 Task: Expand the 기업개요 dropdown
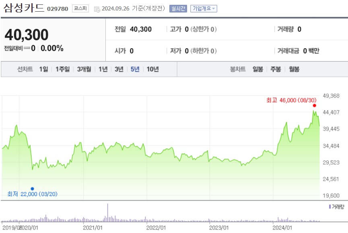(204, 7)
